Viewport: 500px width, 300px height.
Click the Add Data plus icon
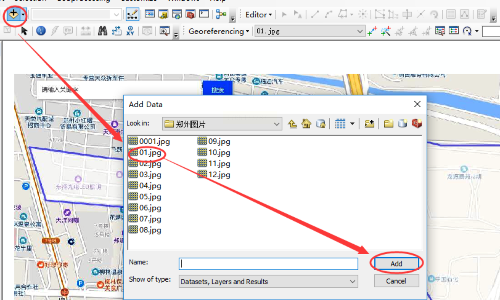tap(13, 14)
